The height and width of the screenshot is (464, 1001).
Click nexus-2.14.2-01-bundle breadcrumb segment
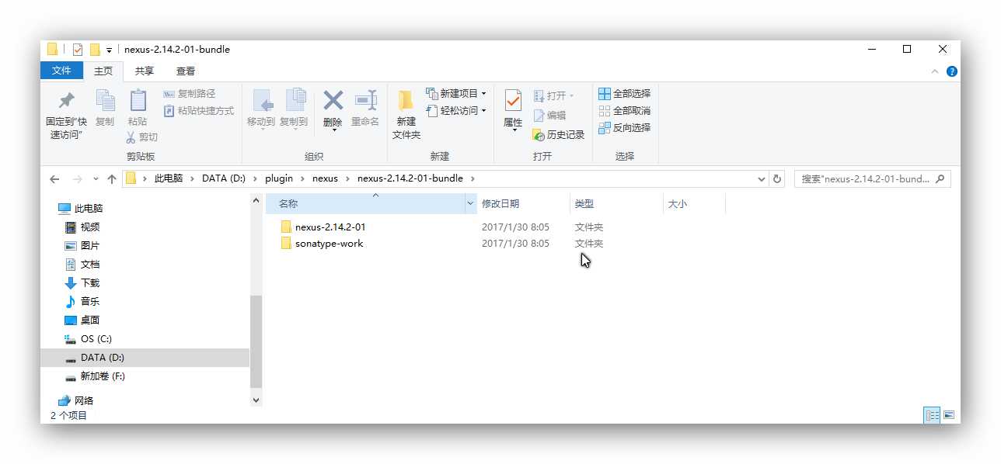pyautogui.click(x=410, y=178)
